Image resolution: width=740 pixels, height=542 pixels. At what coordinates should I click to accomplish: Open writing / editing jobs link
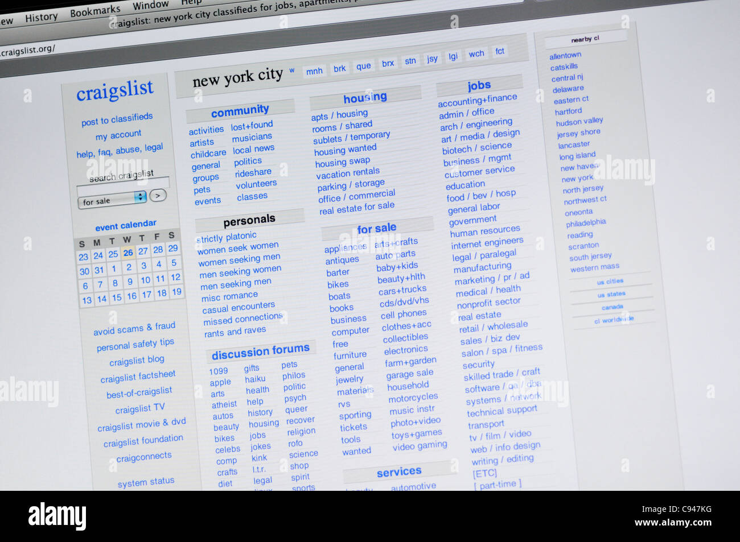[x=503, y=460]
